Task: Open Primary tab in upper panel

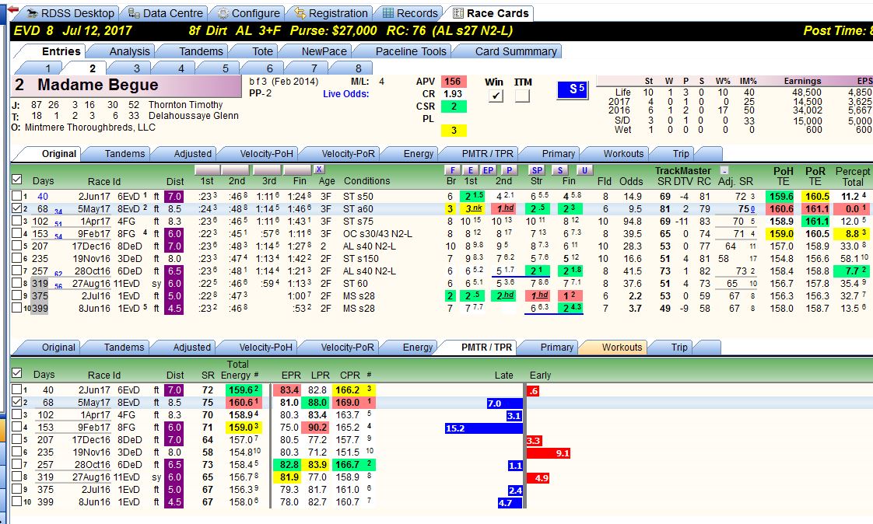Action: tap(558, 153)
